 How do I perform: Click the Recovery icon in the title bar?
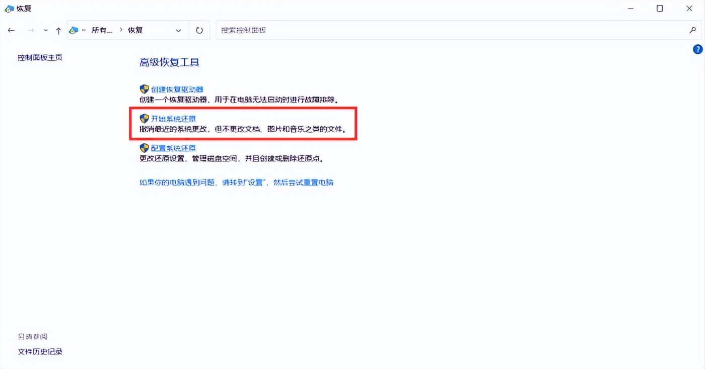point(8,8)
